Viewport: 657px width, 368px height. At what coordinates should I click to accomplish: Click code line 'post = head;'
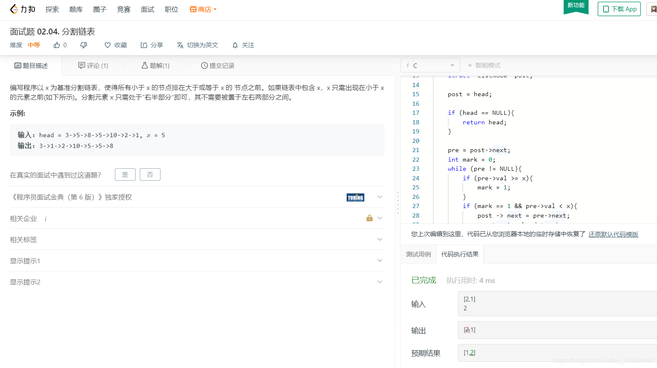click(470, 94)
